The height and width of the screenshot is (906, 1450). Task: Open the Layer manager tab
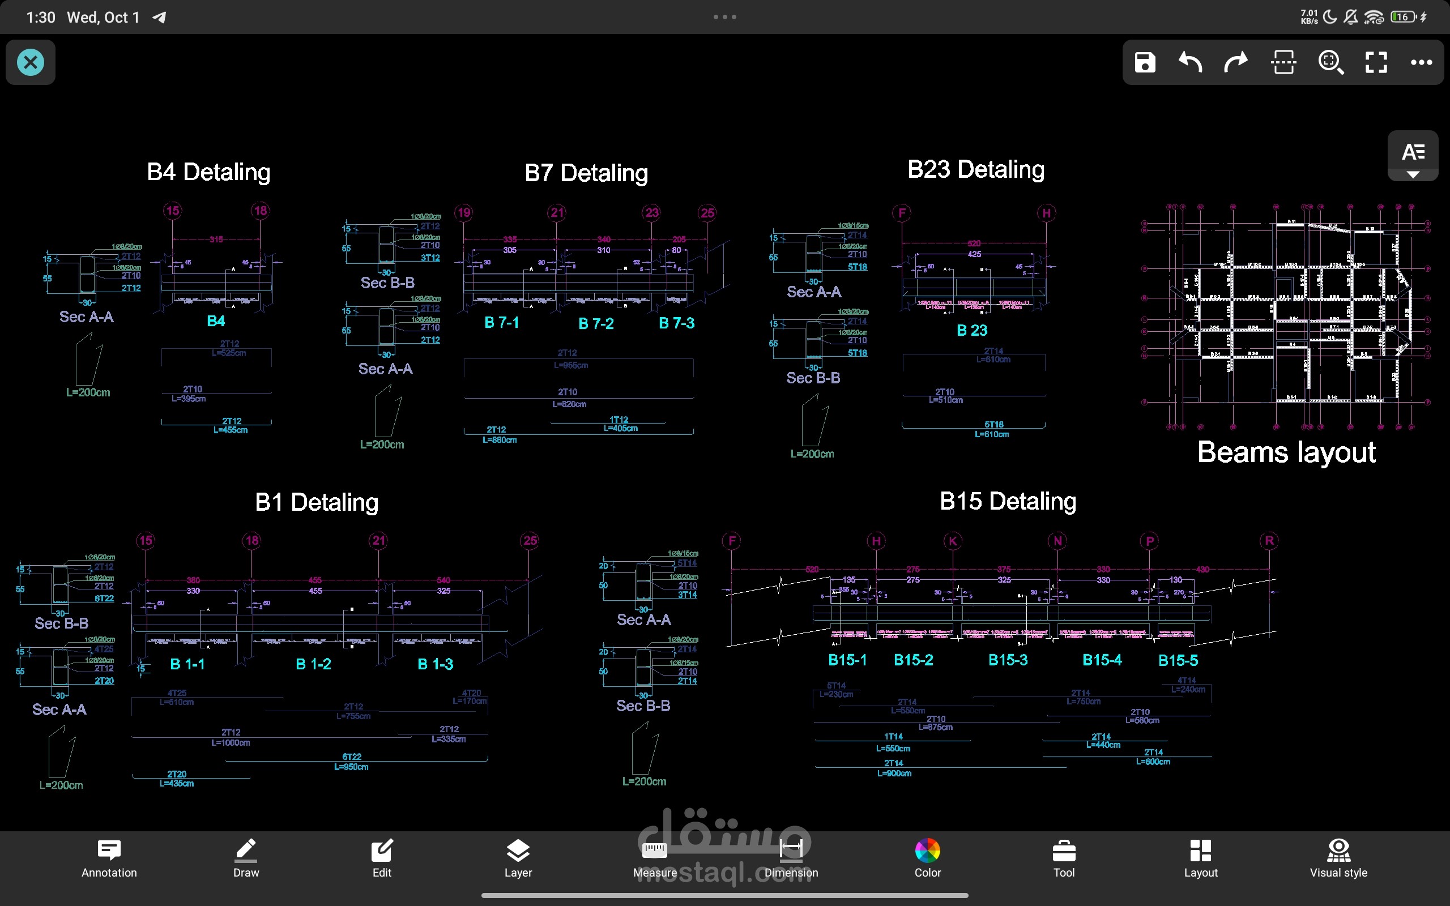pos(518,858)
